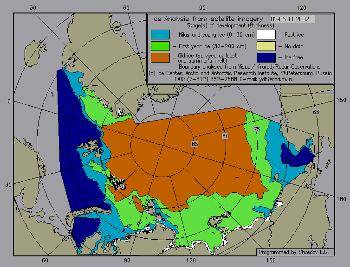Click the No data yellow swatch
Image resolution: width=350 pixels, height=267 pixels.
tap(266, 46)
